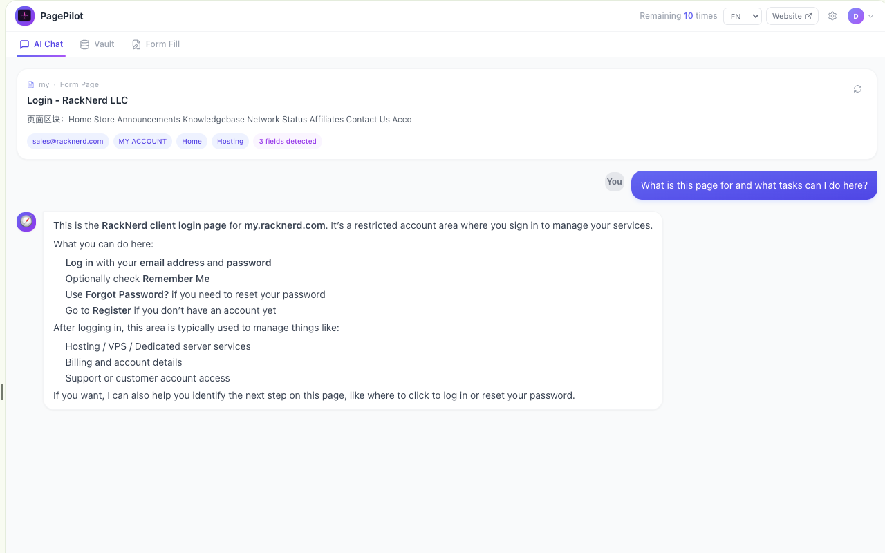Click 'What you can do here:' line
Screen dimensions: 885x553
(103, 244)
